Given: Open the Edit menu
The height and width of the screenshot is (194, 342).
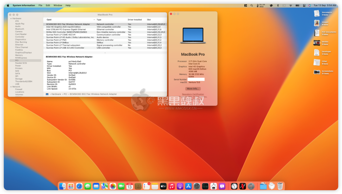Looking at the screenshot, I should [x=48, y=5].
